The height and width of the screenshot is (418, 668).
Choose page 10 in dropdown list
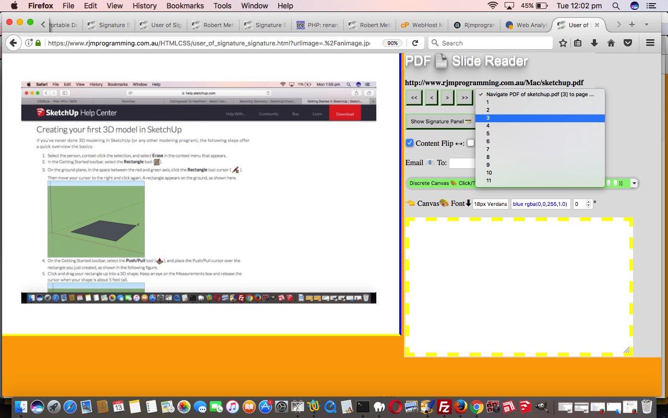click(540, 173)
